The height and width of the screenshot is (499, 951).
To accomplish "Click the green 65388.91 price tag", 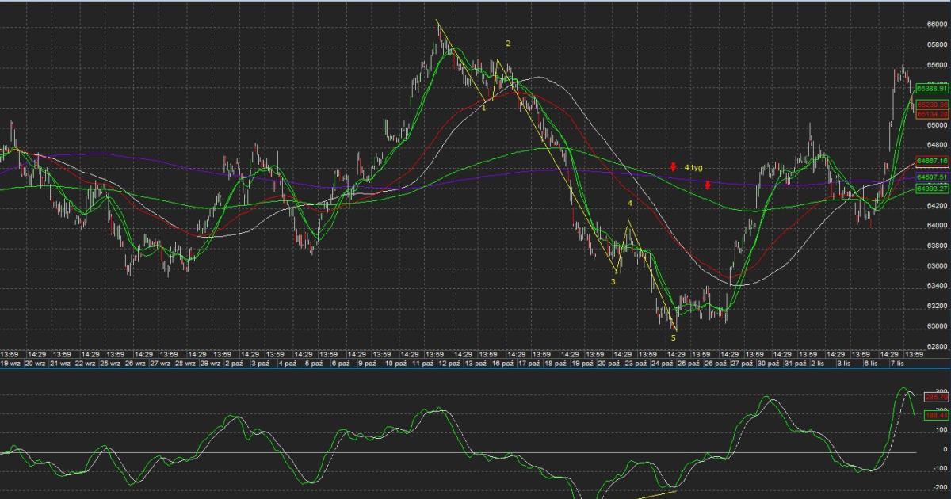I will click(933, 89).
